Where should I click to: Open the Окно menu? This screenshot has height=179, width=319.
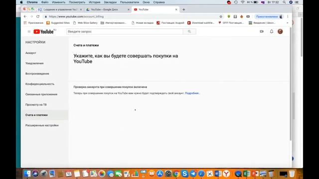[146, 2]
